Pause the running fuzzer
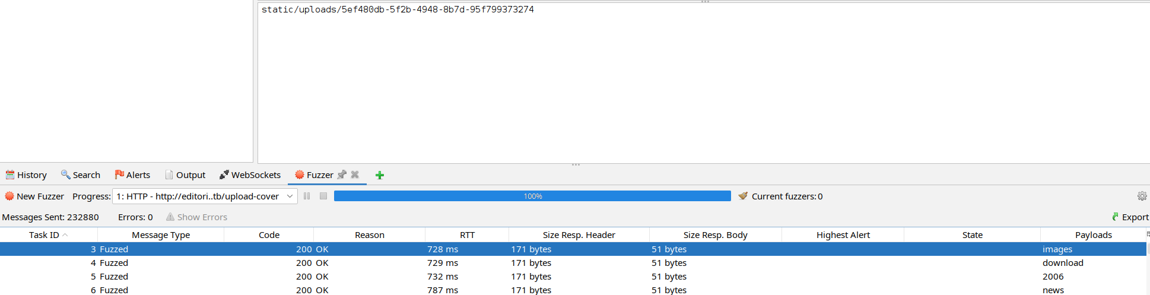This screenshot has height=295, width=1150. click(307, 196)
